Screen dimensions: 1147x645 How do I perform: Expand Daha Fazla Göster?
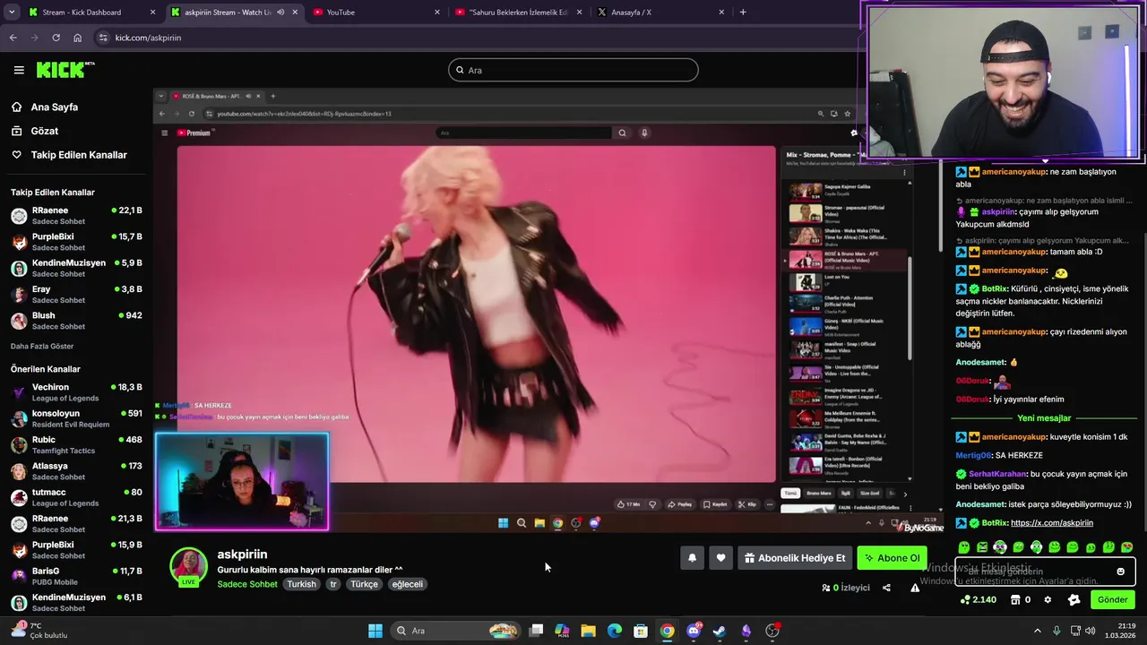tap(42, 346)
